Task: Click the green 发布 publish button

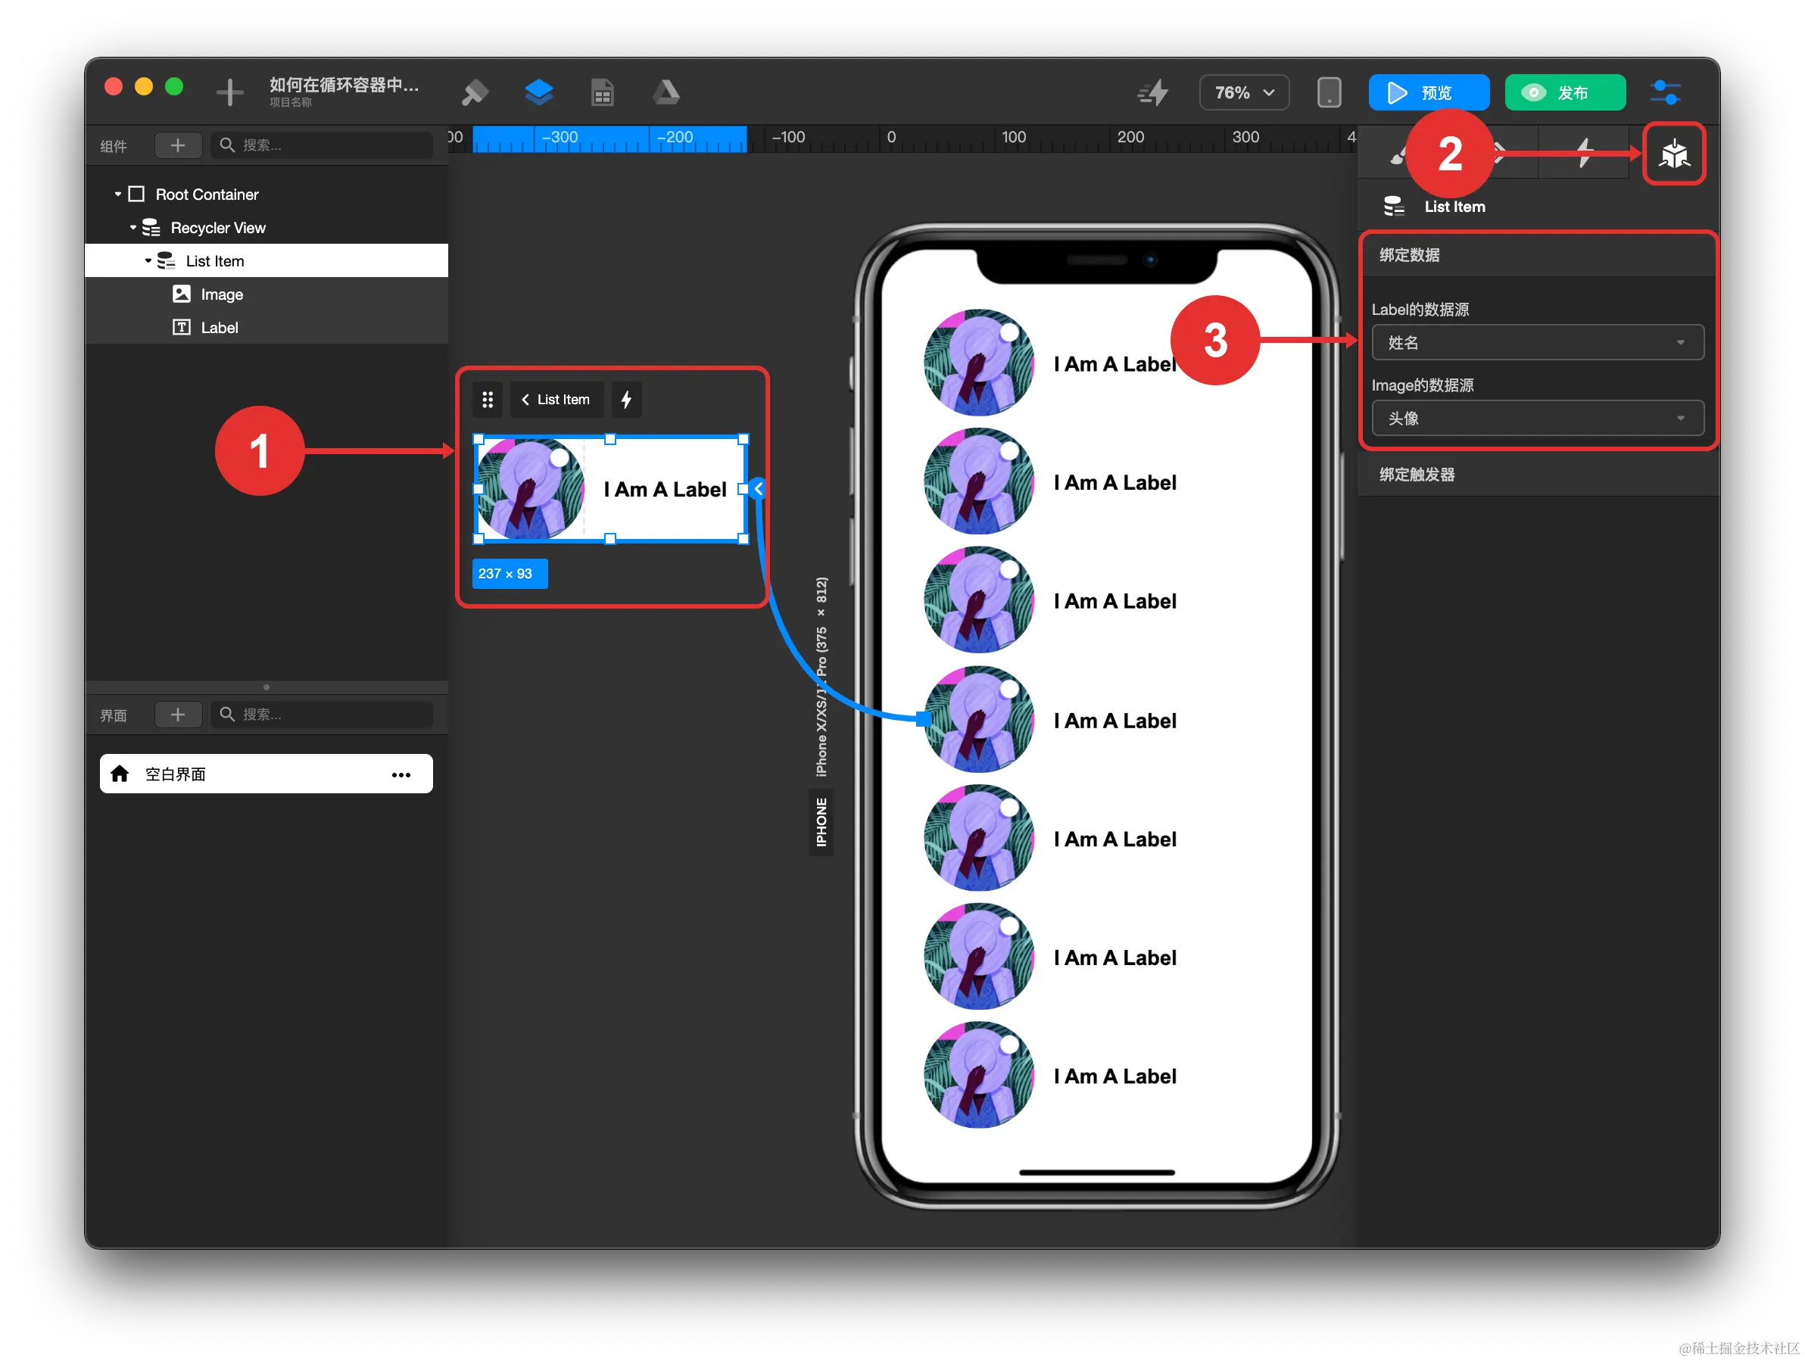Action: pos(1564,92)
